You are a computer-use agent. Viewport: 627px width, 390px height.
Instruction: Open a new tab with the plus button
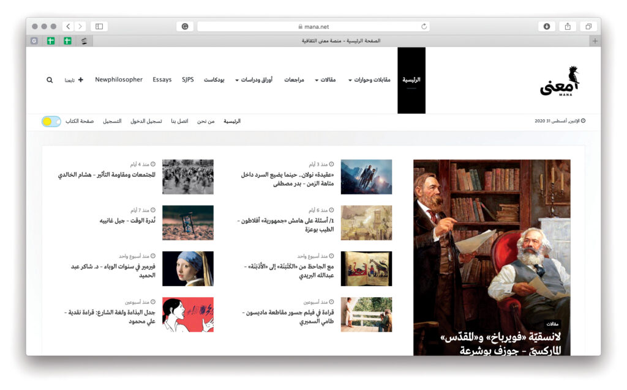(594, 41)
